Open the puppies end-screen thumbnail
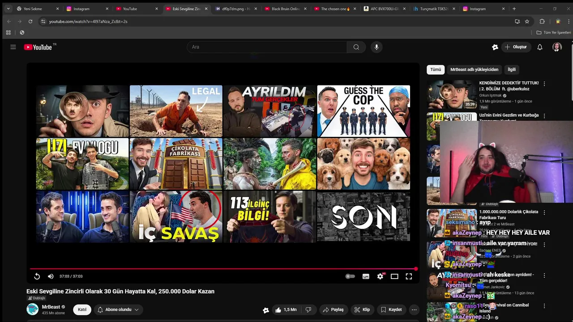The height and width of the screenshot is (322, 573). (x=363, y=164)
